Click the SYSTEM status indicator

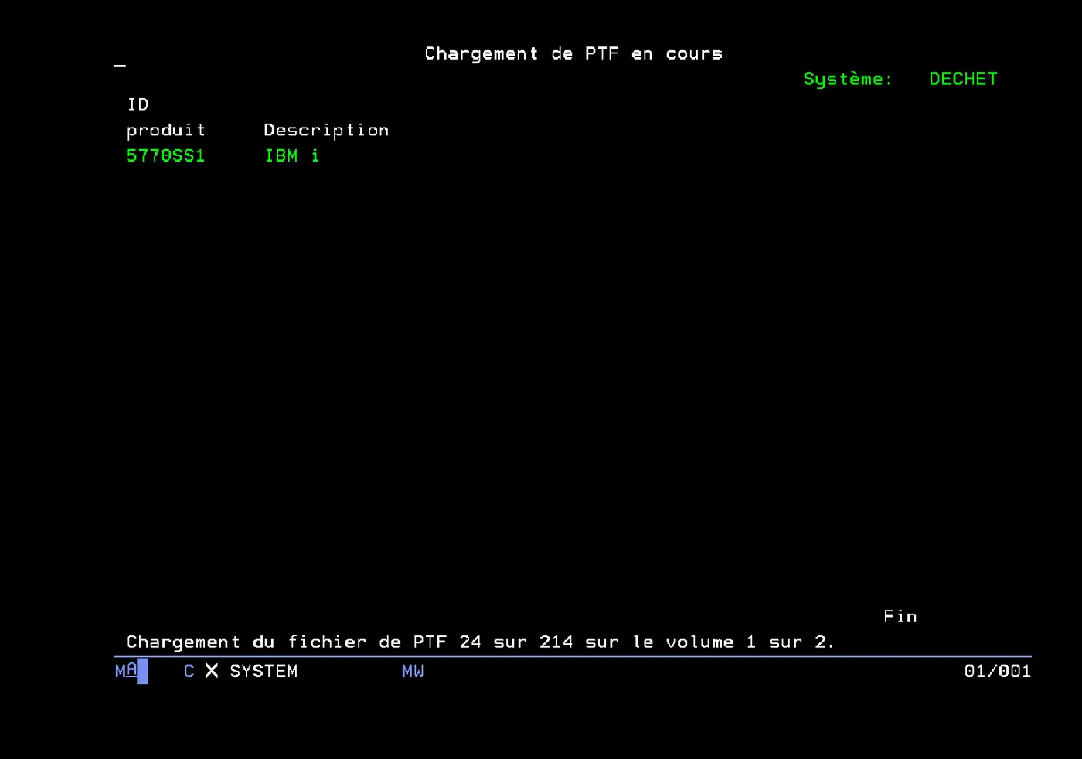264,671
